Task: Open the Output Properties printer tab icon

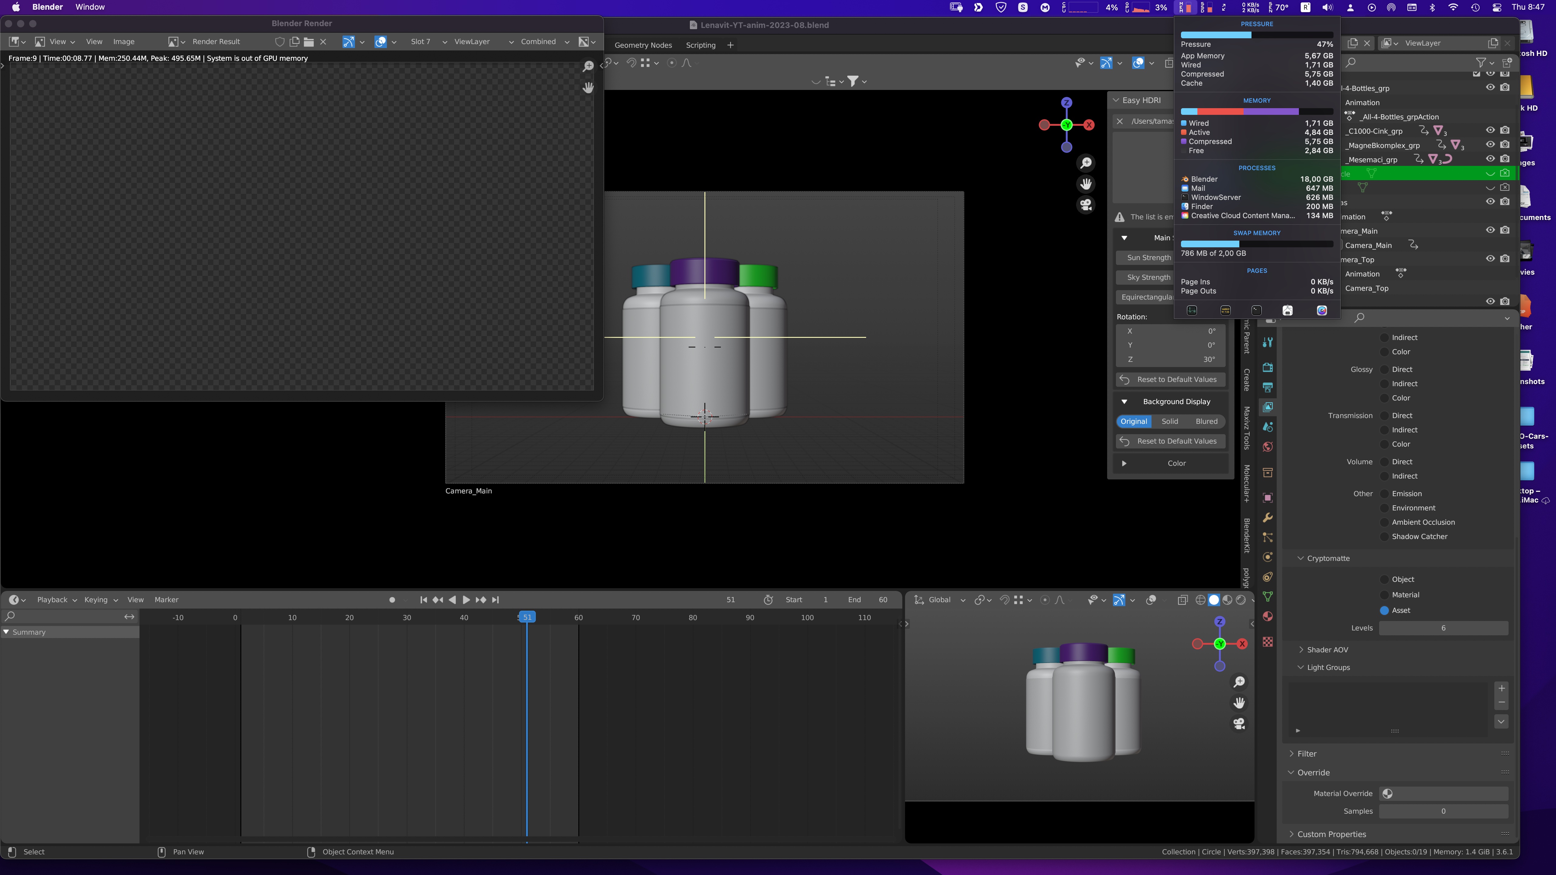Action: (1267, 387)
